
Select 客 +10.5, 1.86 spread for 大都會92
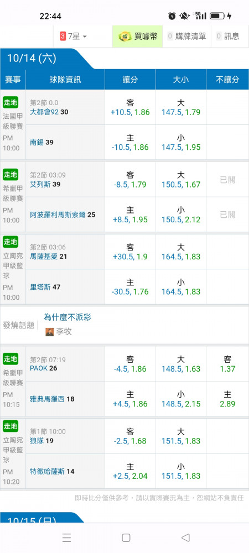[x=130, y=108]
